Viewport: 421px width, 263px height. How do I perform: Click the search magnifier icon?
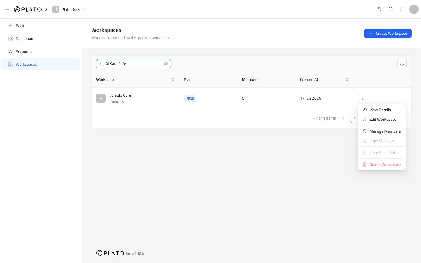102,64
